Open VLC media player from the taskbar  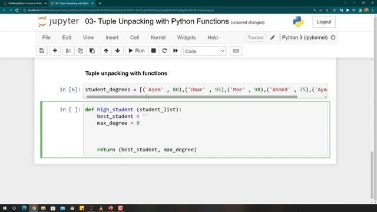(x=101, y=208)
